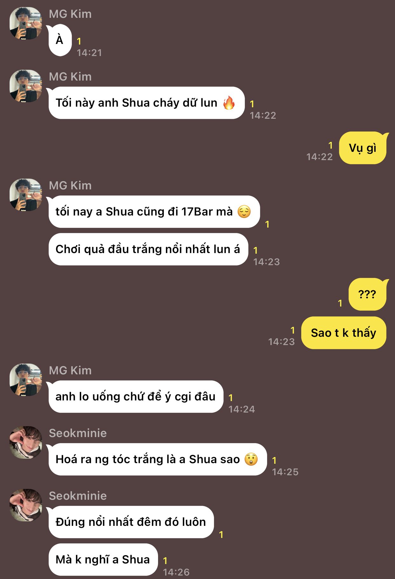Viewport: 395px width, 579px height.
Task: Select the yellow 'Vụ gì' message bubble
Action: coord(364,148)
